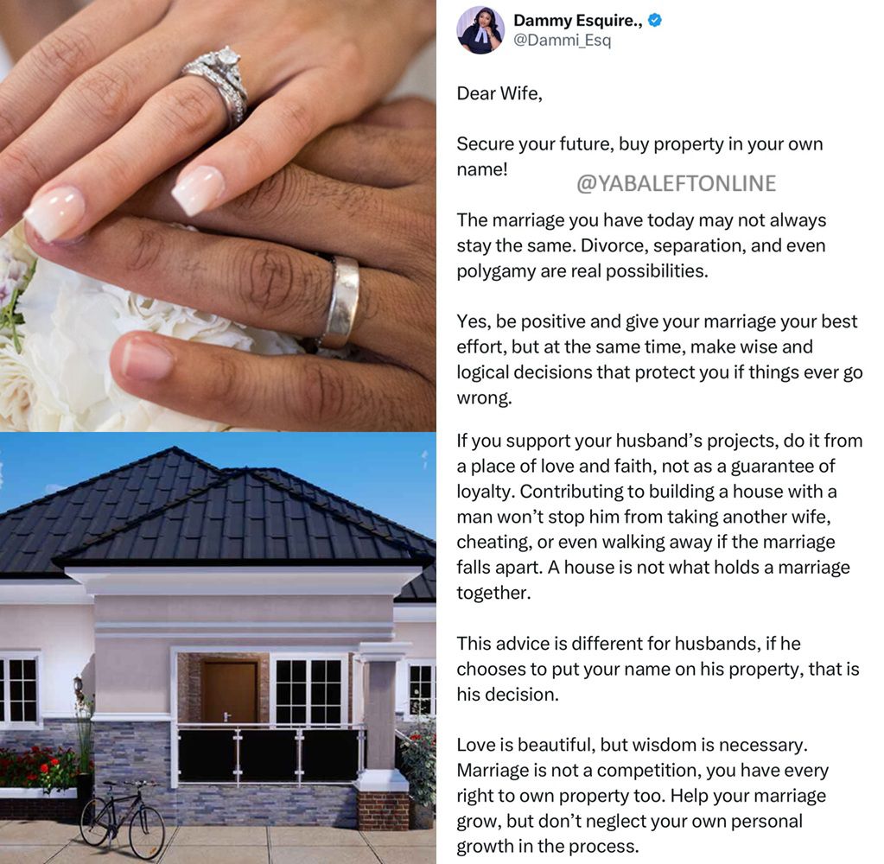
Task: Click paragraph about supporting husband's projects
Action: coord(659,517)
